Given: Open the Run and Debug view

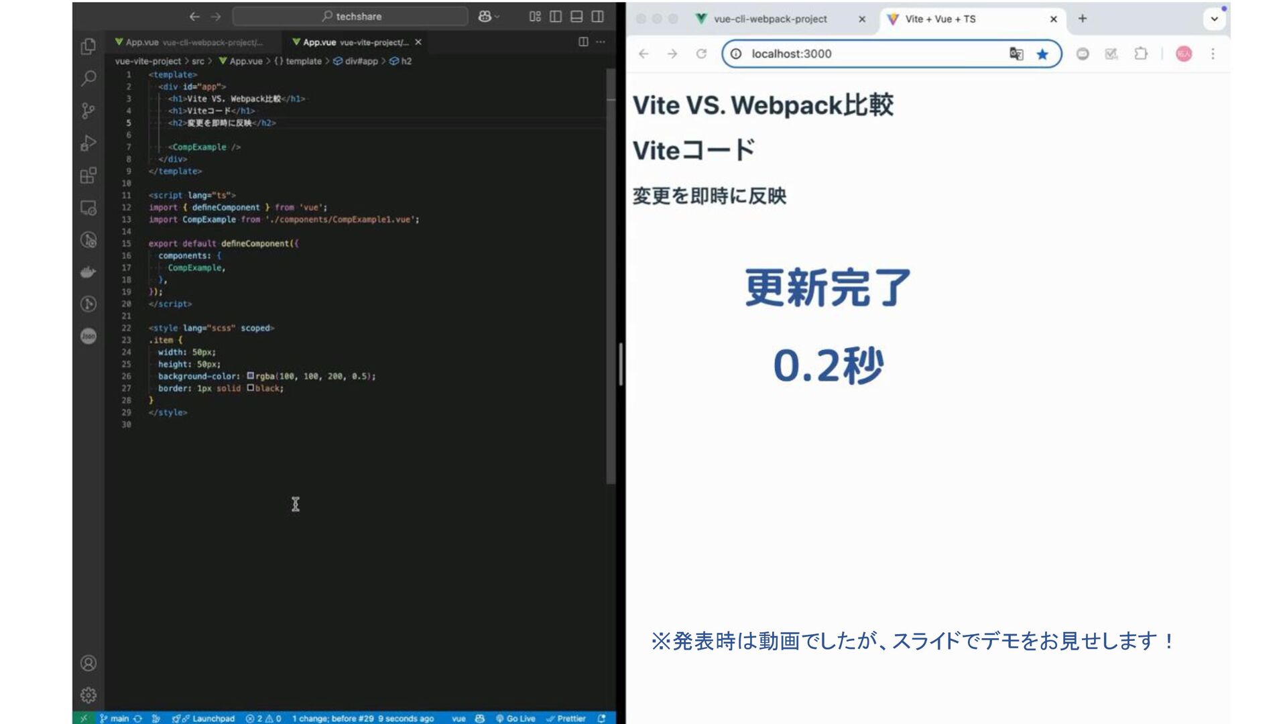Looking at the screenshot, I should coord(88,143).
